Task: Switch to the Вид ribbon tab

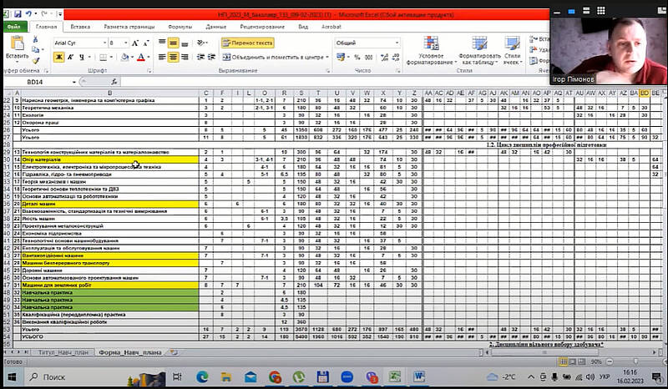Action: pos(303,27)
